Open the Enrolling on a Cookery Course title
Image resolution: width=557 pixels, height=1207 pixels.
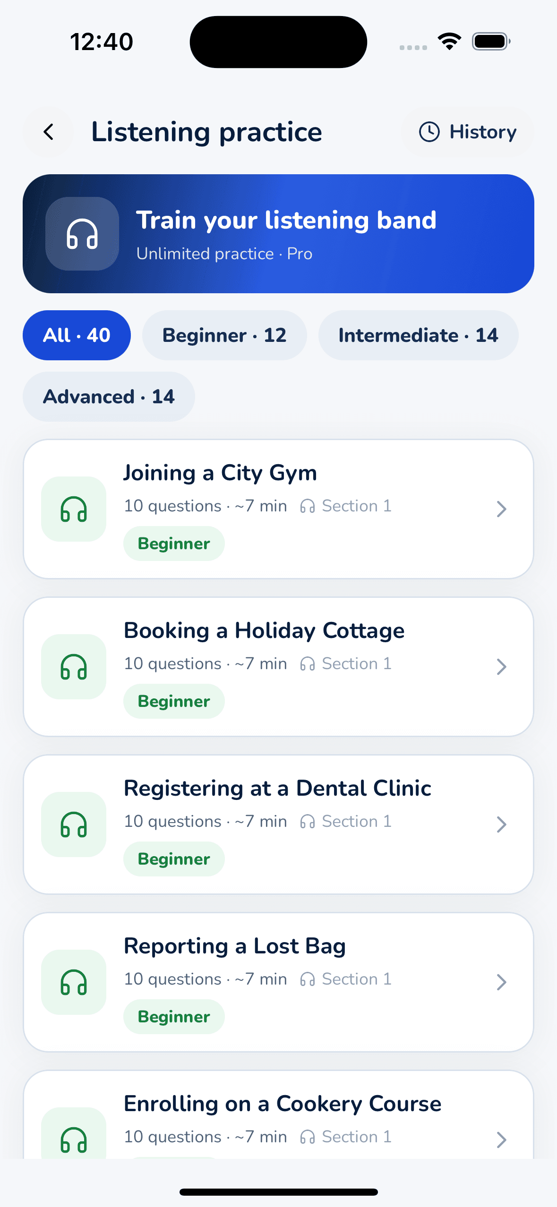(x=283, y=1104)
